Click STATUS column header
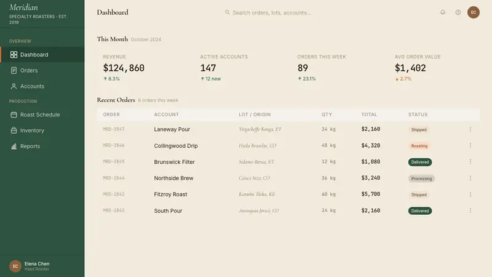 (x=418, y=114)
